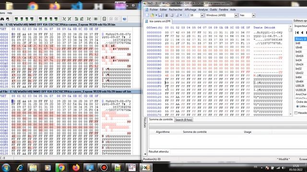Screen dimensions: 307x172
Task: Click the taskbar clock showing 05/10/2022
Action: [296, 168]
